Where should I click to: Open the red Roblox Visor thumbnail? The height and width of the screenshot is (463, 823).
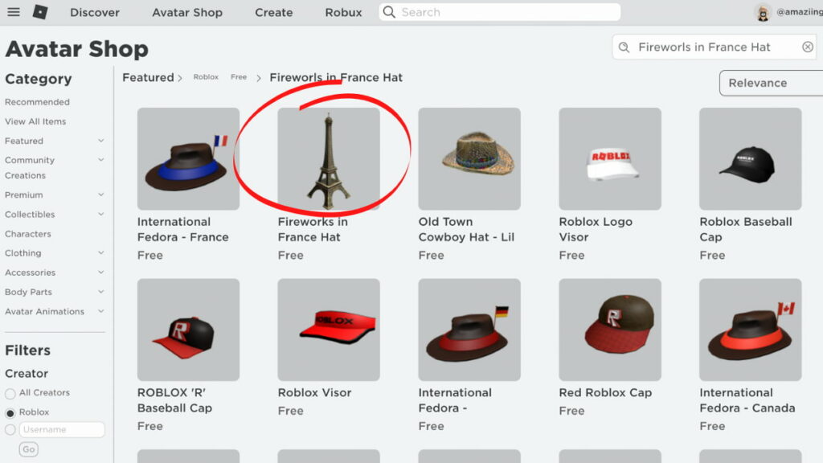pos(329,330)
